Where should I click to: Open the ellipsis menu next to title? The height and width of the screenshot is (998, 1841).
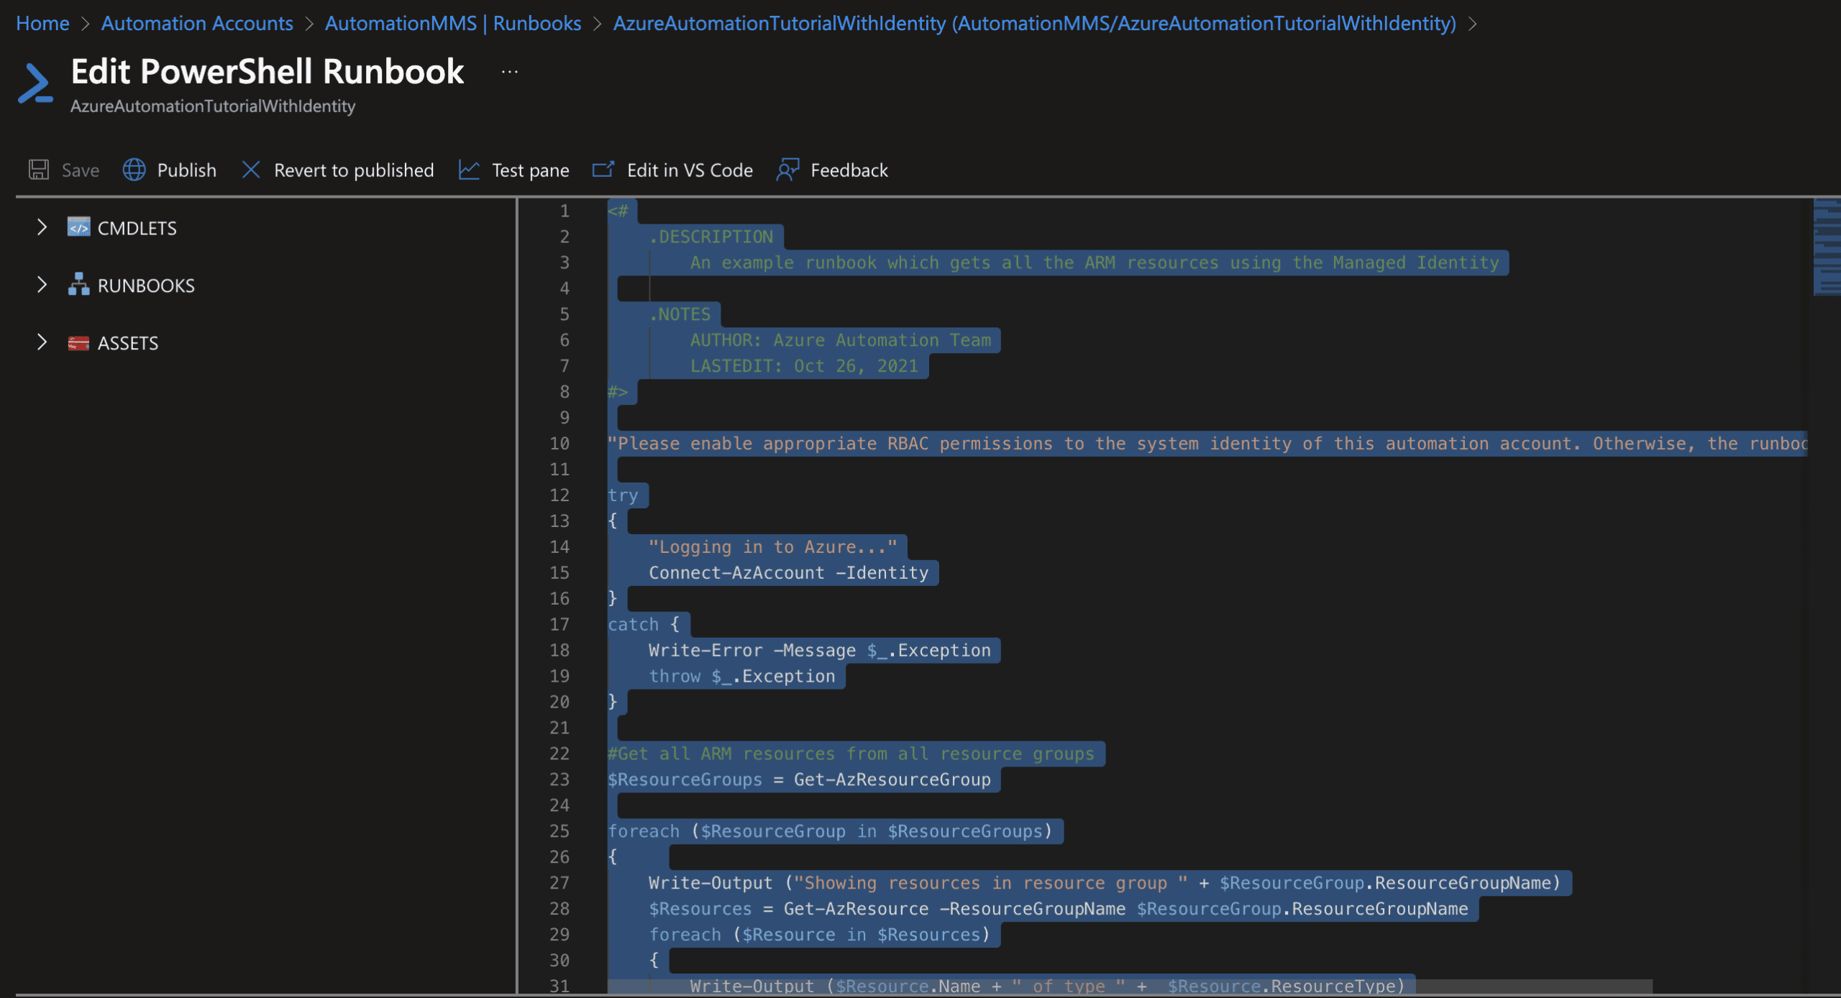click(510, 70)
